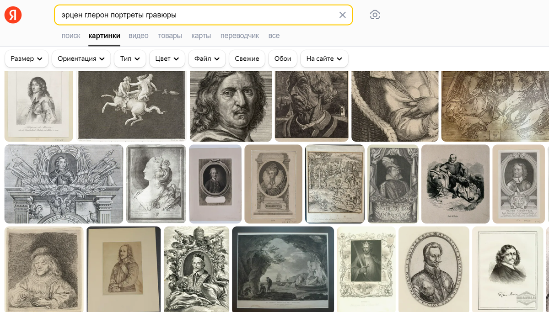Expand the «На сайте» filter dropdown

click(x=324, y=58)
